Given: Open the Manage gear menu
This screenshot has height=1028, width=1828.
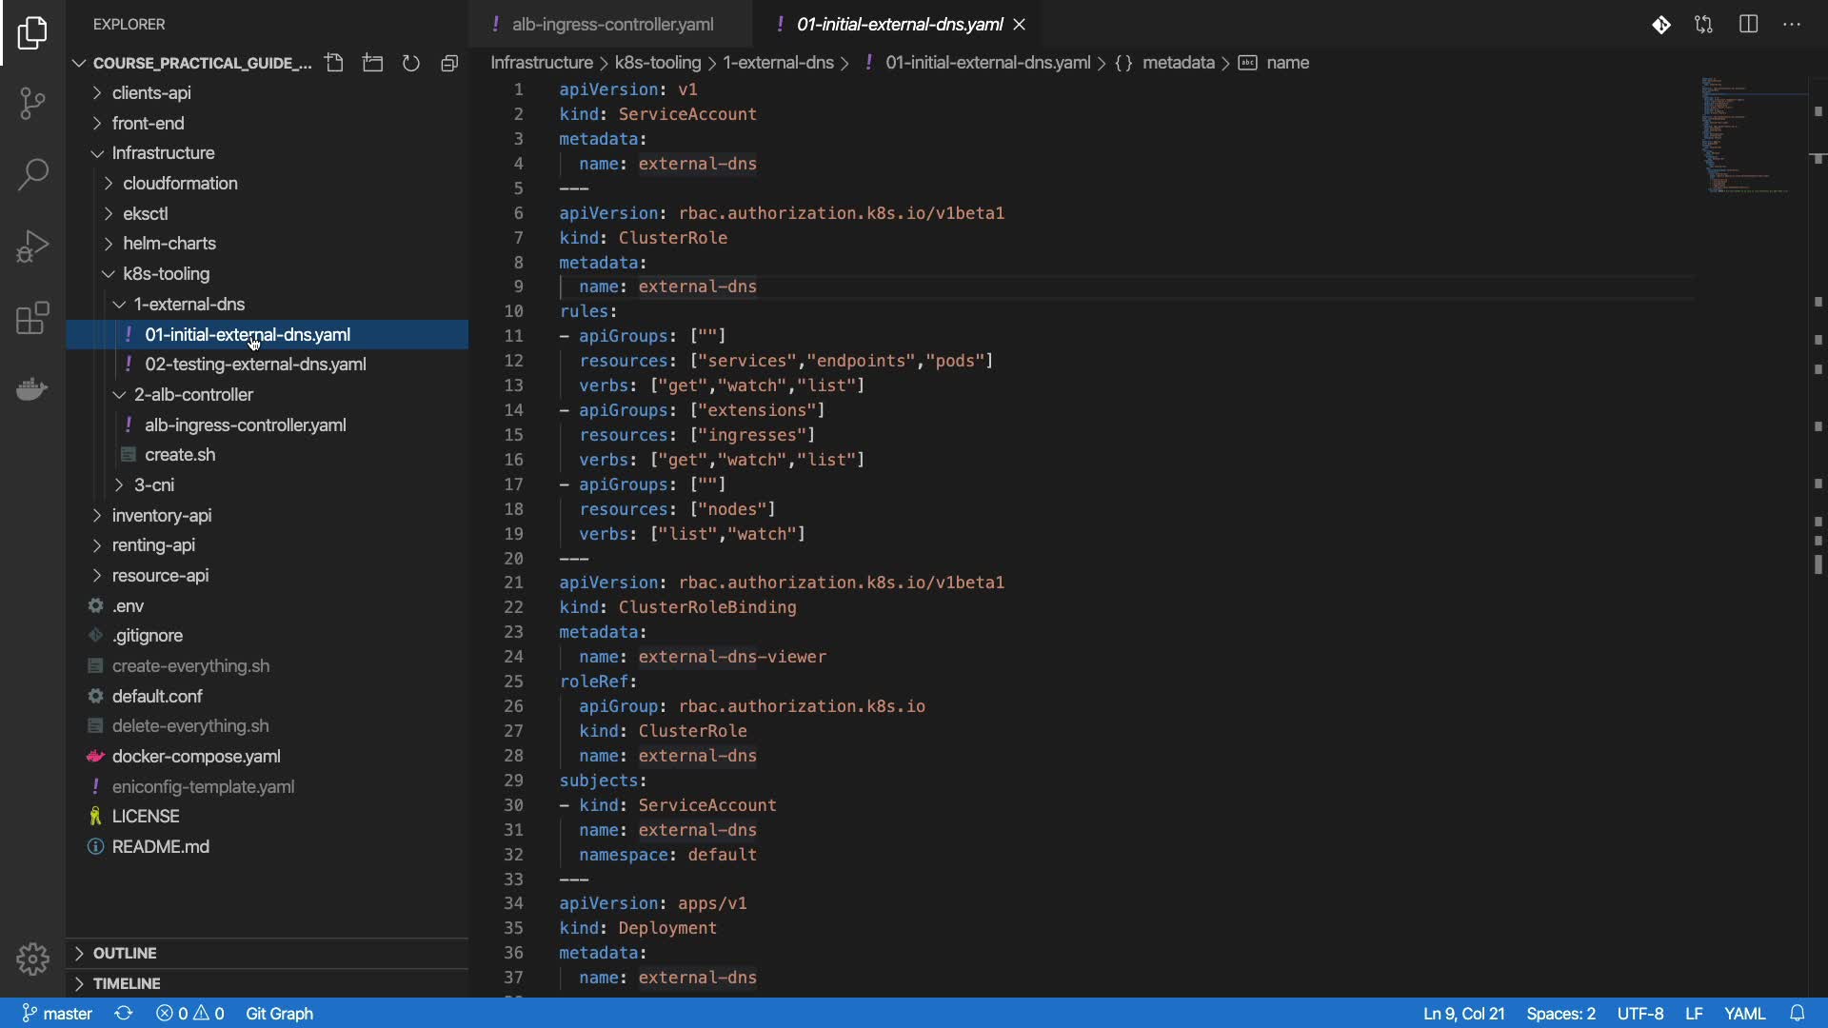Looking at the screenshot, I should click(32, 959).
